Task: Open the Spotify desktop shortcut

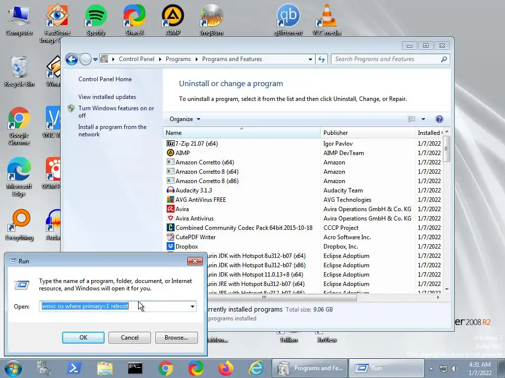Action: click(x=96, y=20)
